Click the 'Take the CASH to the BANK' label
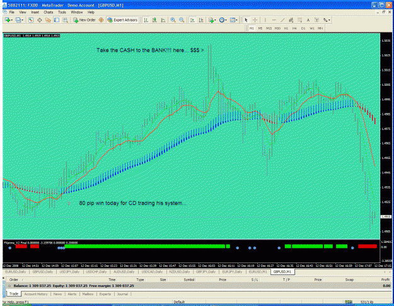 [150, 50]
